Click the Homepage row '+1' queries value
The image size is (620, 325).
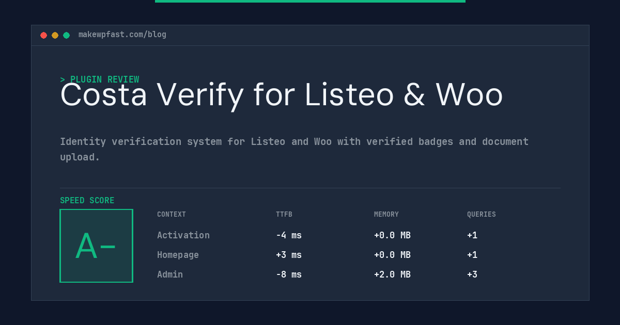click(472, 255)
